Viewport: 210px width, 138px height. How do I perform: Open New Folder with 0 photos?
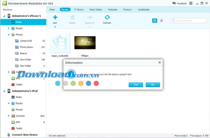point(26,66)
